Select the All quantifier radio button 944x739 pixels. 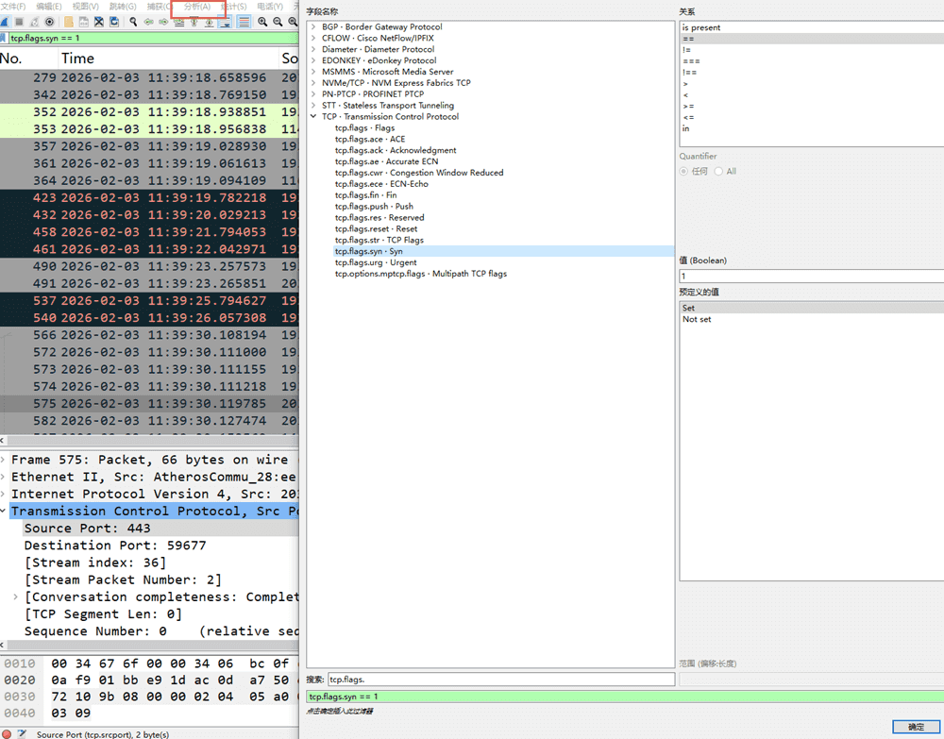tap(718, 172)
